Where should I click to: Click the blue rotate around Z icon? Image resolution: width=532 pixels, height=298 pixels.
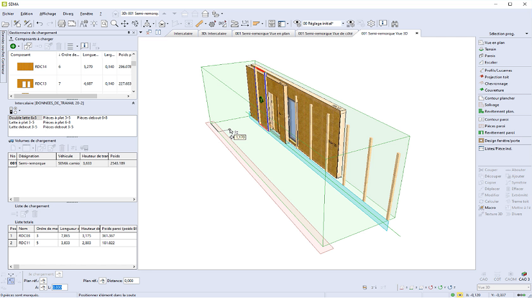(448, 287)
